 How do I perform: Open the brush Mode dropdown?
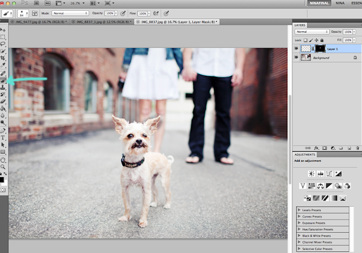point(70,12)
